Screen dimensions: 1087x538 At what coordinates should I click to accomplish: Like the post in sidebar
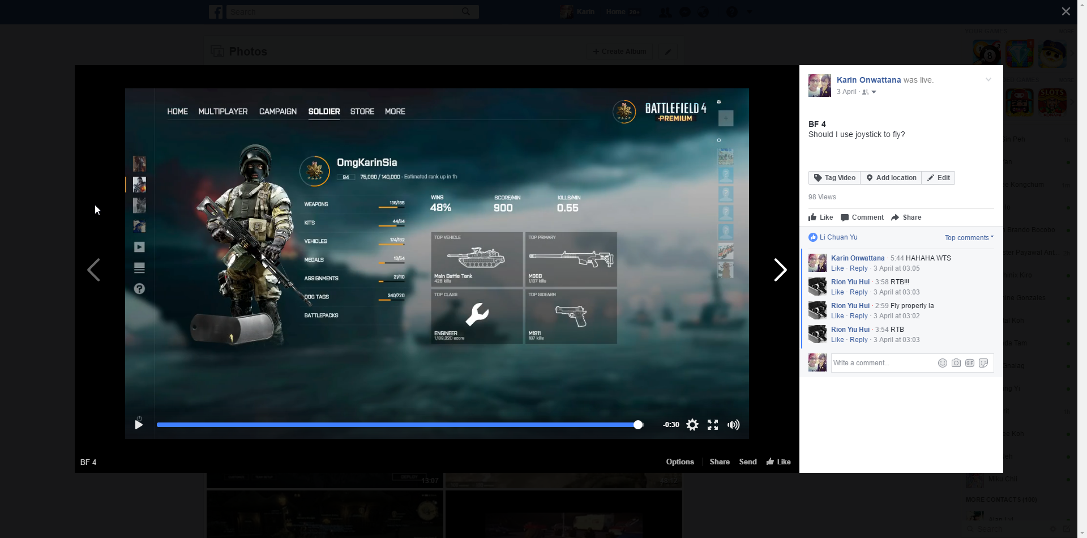[821, 217]
